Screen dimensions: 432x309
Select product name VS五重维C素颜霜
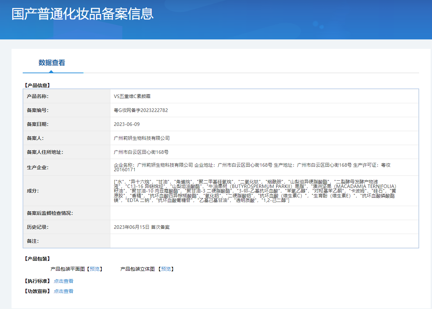132,96
